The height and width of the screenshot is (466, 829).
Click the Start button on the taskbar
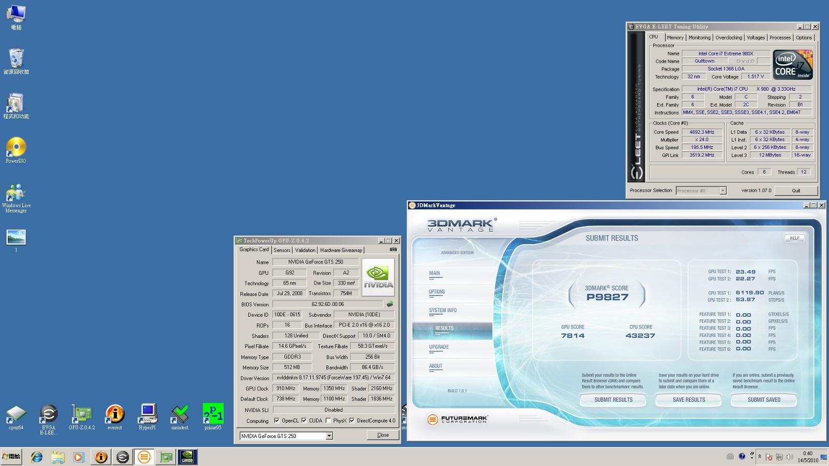coord(11,457)
